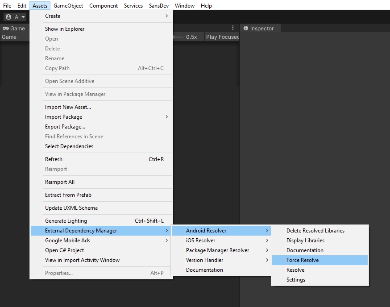
Task: Select the Game tab
Action: (x=14, y=29)
